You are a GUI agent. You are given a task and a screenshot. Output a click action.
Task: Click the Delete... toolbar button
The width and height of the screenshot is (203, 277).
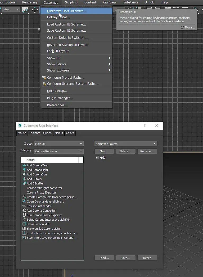point(126,151)
